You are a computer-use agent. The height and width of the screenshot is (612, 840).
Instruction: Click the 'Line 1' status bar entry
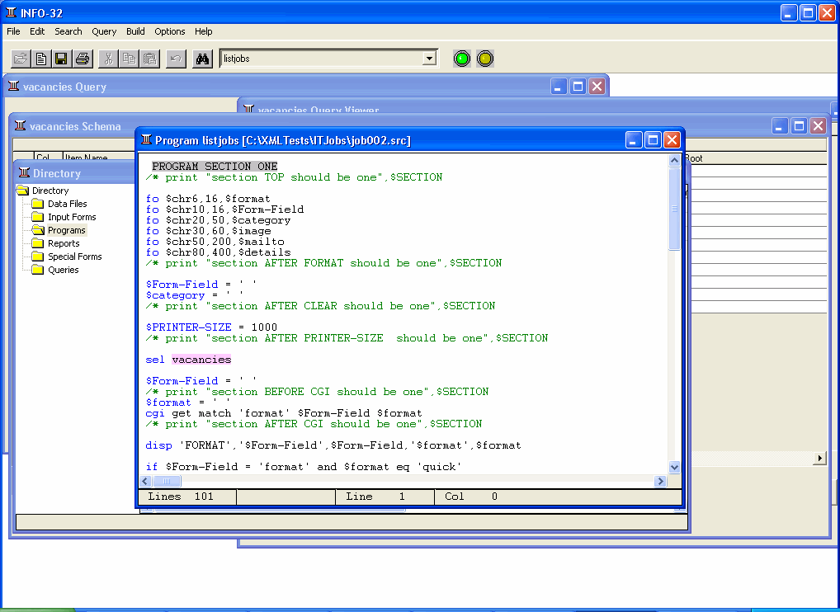pos(385,497)
